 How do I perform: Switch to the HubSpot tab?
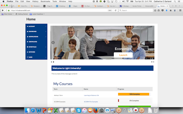click(100, 6)
